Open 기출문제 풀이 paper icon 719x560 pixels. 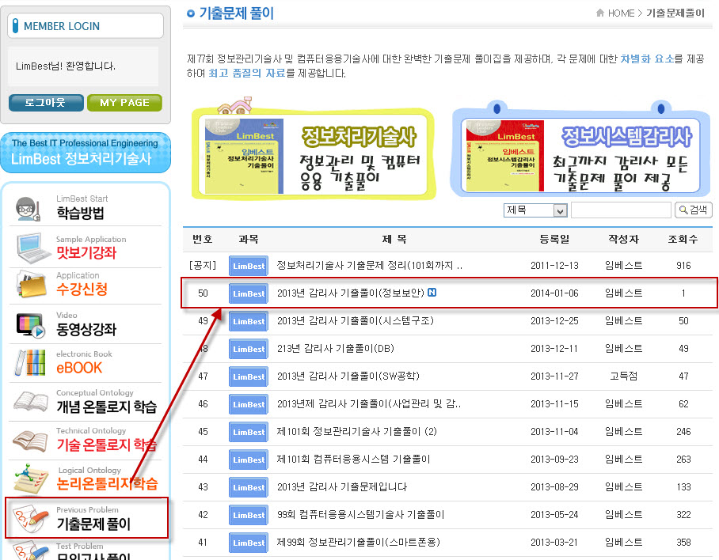click(30, 519)
